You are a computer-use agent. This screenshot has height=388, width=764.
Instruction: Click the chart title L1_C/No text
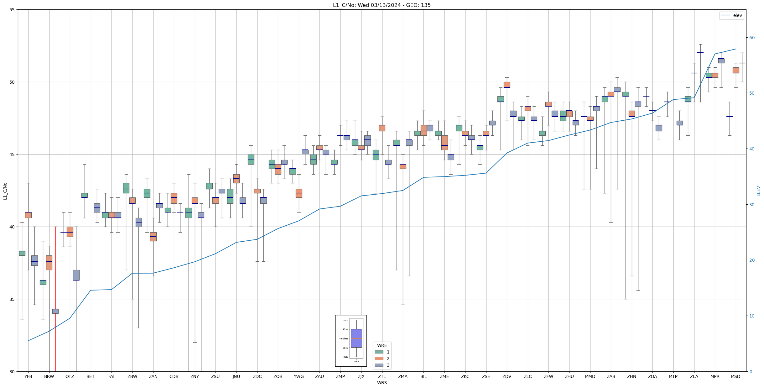point(382,5)
